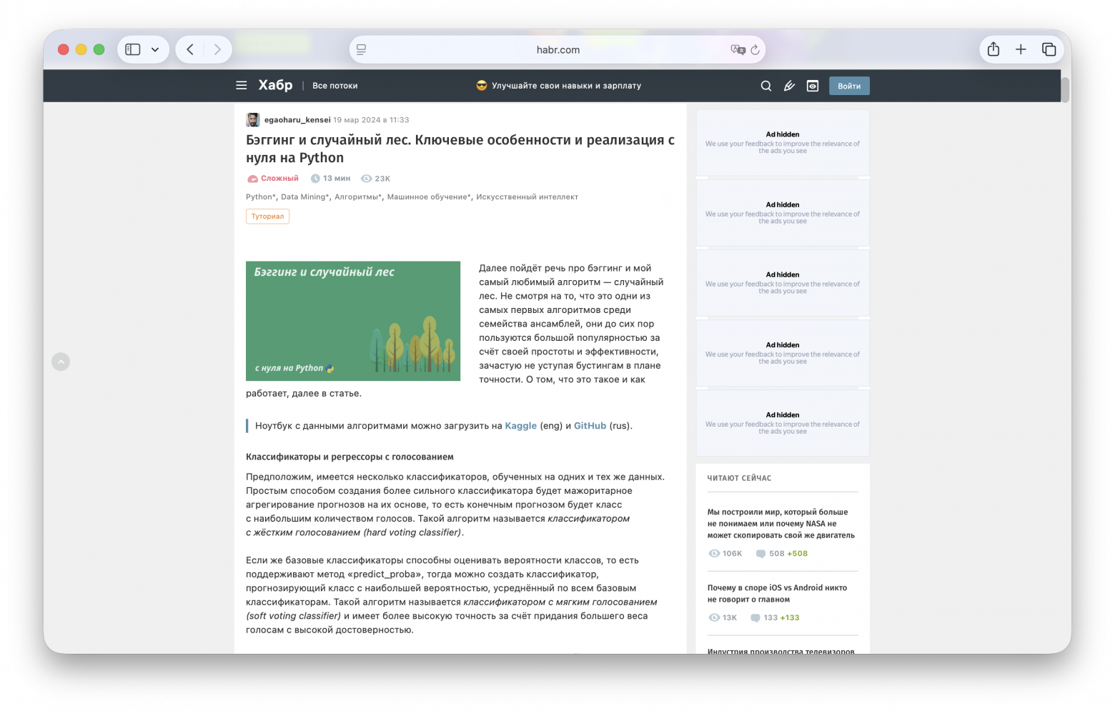Click the Хабр logo

[276, 85]
